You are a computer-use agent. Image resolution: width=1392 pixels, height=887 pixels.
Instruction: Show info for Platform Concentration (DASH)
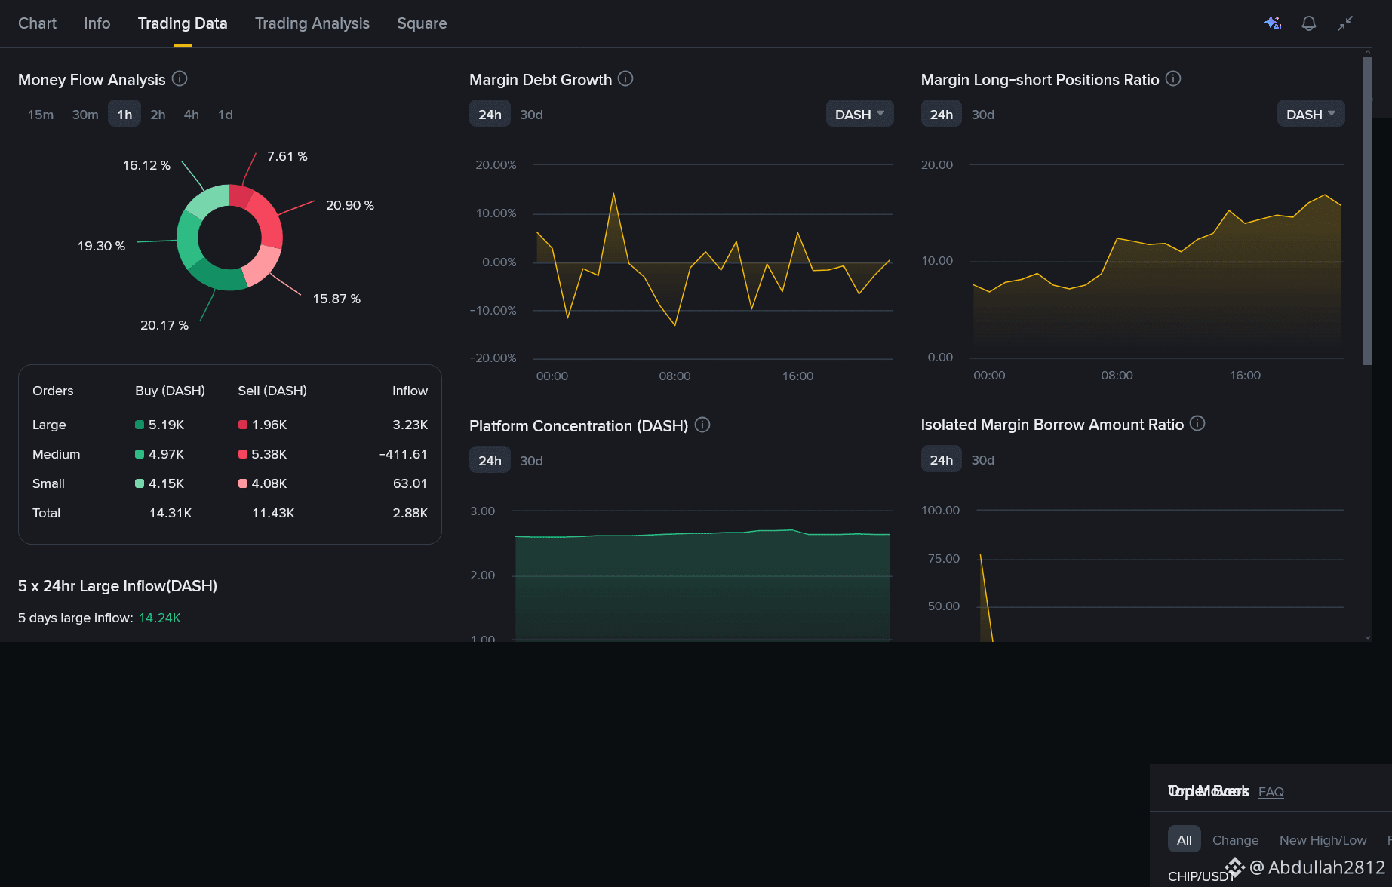point(702,425)
